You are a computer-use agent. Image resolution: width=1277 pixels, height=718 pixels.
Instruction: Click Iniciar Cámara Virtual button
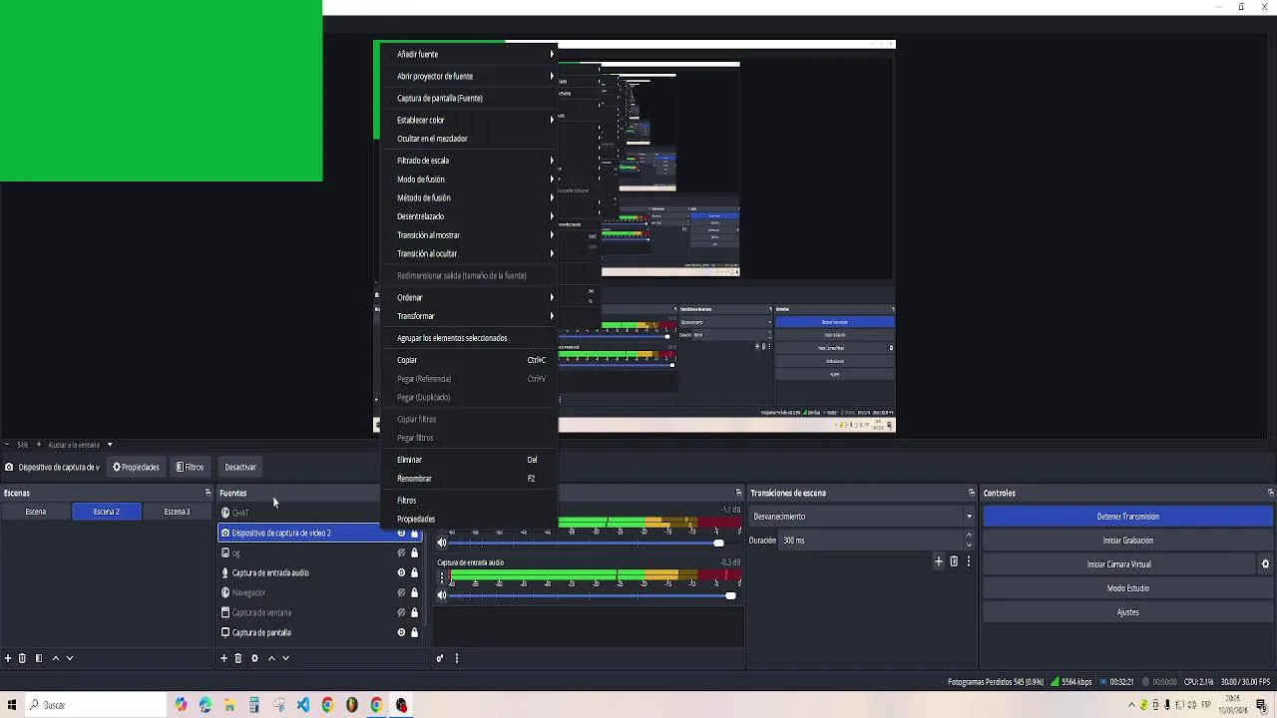point(1118,564)
